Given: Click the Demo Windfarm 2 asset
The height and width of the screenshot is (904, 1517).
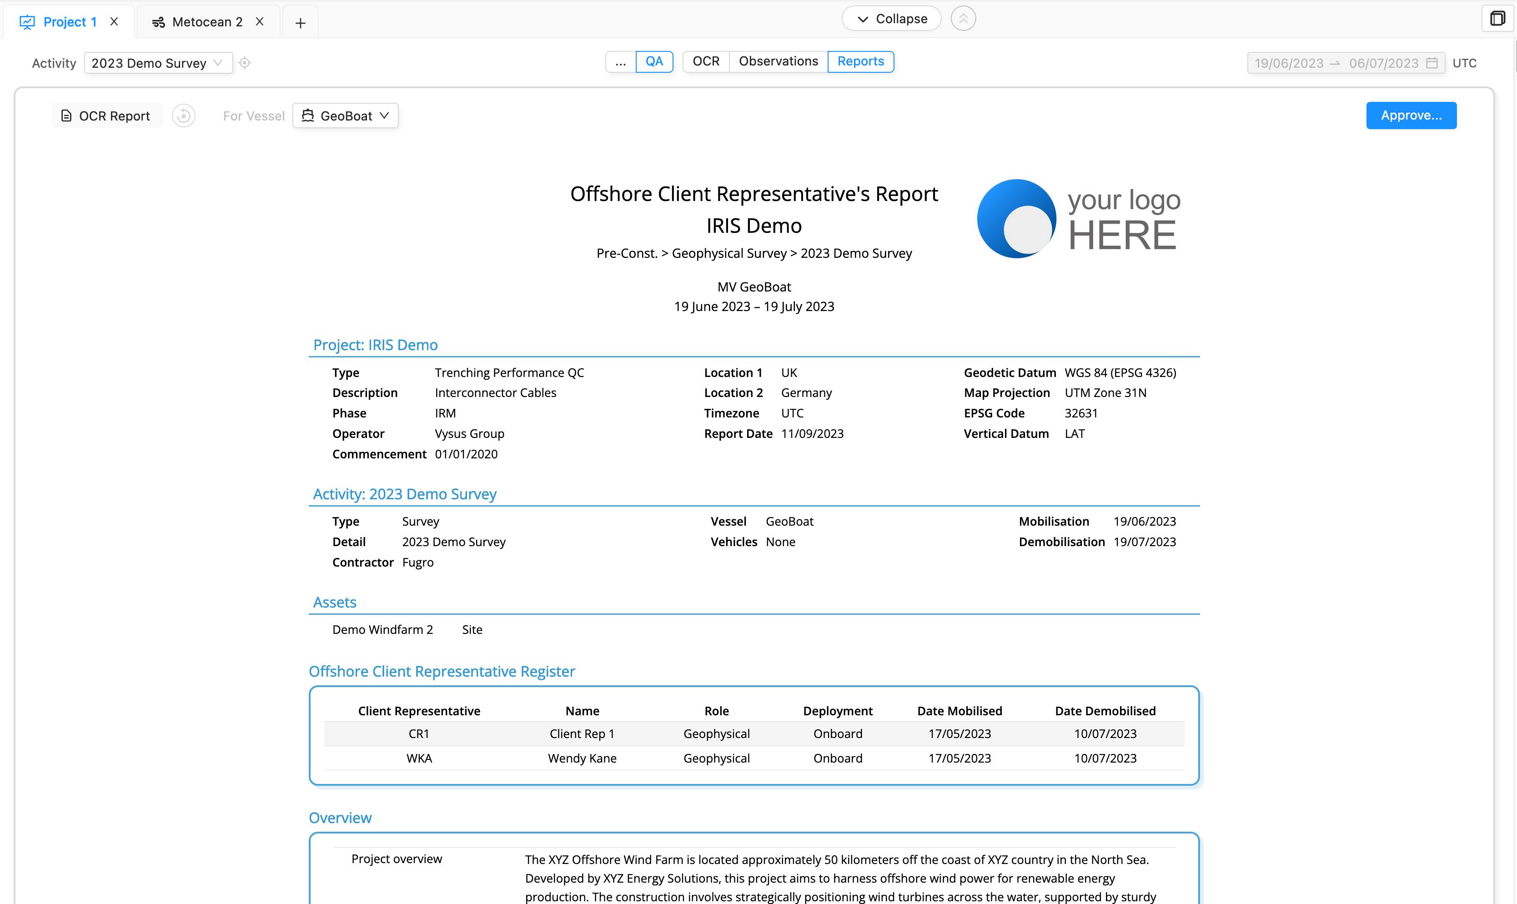Looking at the screenshot, I should (x=382, y=630).
